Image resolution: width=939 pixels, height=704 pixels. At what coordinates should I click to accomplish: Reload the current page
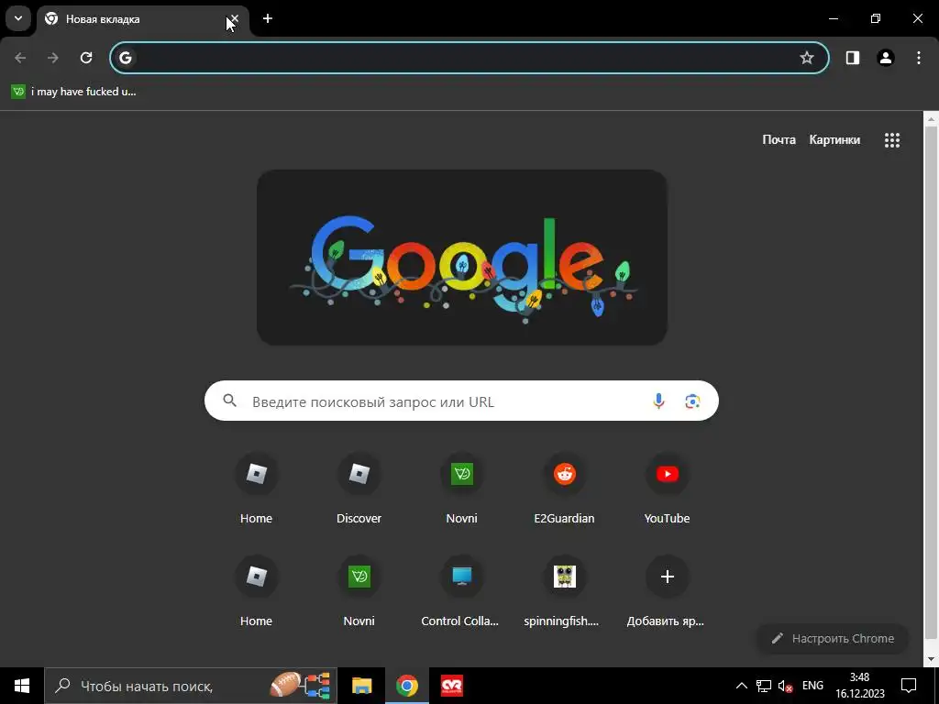click(x=86, y=58)
